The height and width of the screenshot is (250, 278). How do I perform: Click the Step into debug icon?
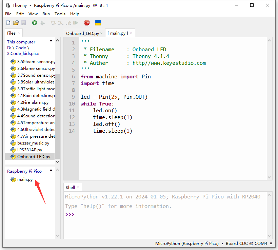click(x=61, y=23)
